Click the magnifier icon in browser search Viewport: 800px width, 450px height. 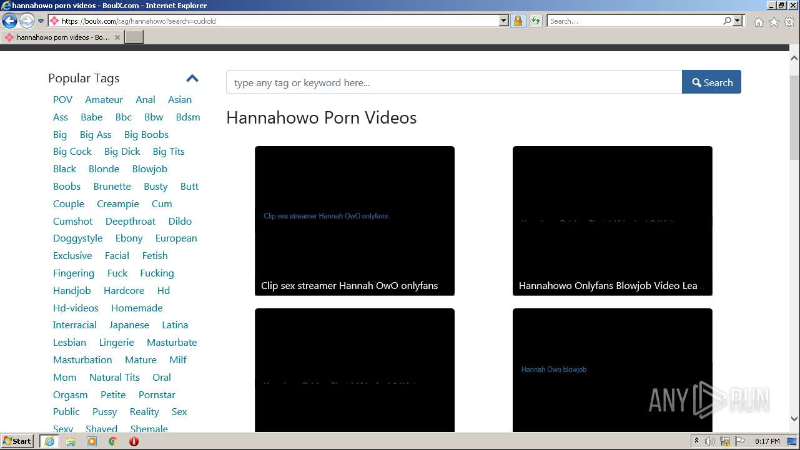[x=727, y=21]
